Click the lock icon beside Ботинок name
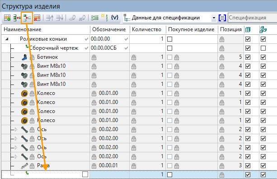The height and width of the screenshot is (179, 277). coord(32,57)
